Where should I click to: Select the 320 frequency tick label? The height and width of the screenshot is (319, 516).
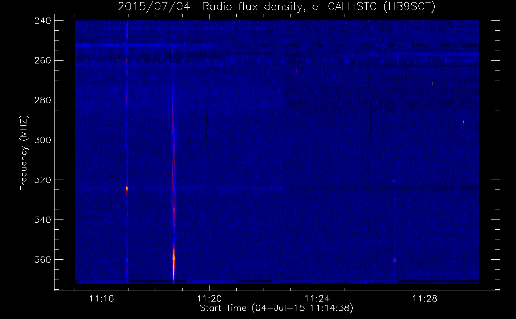[43, 180]
